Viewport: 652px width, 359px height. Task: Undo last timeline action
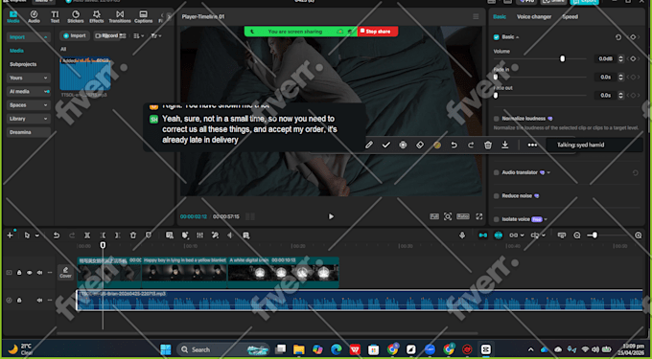point(57,236)
